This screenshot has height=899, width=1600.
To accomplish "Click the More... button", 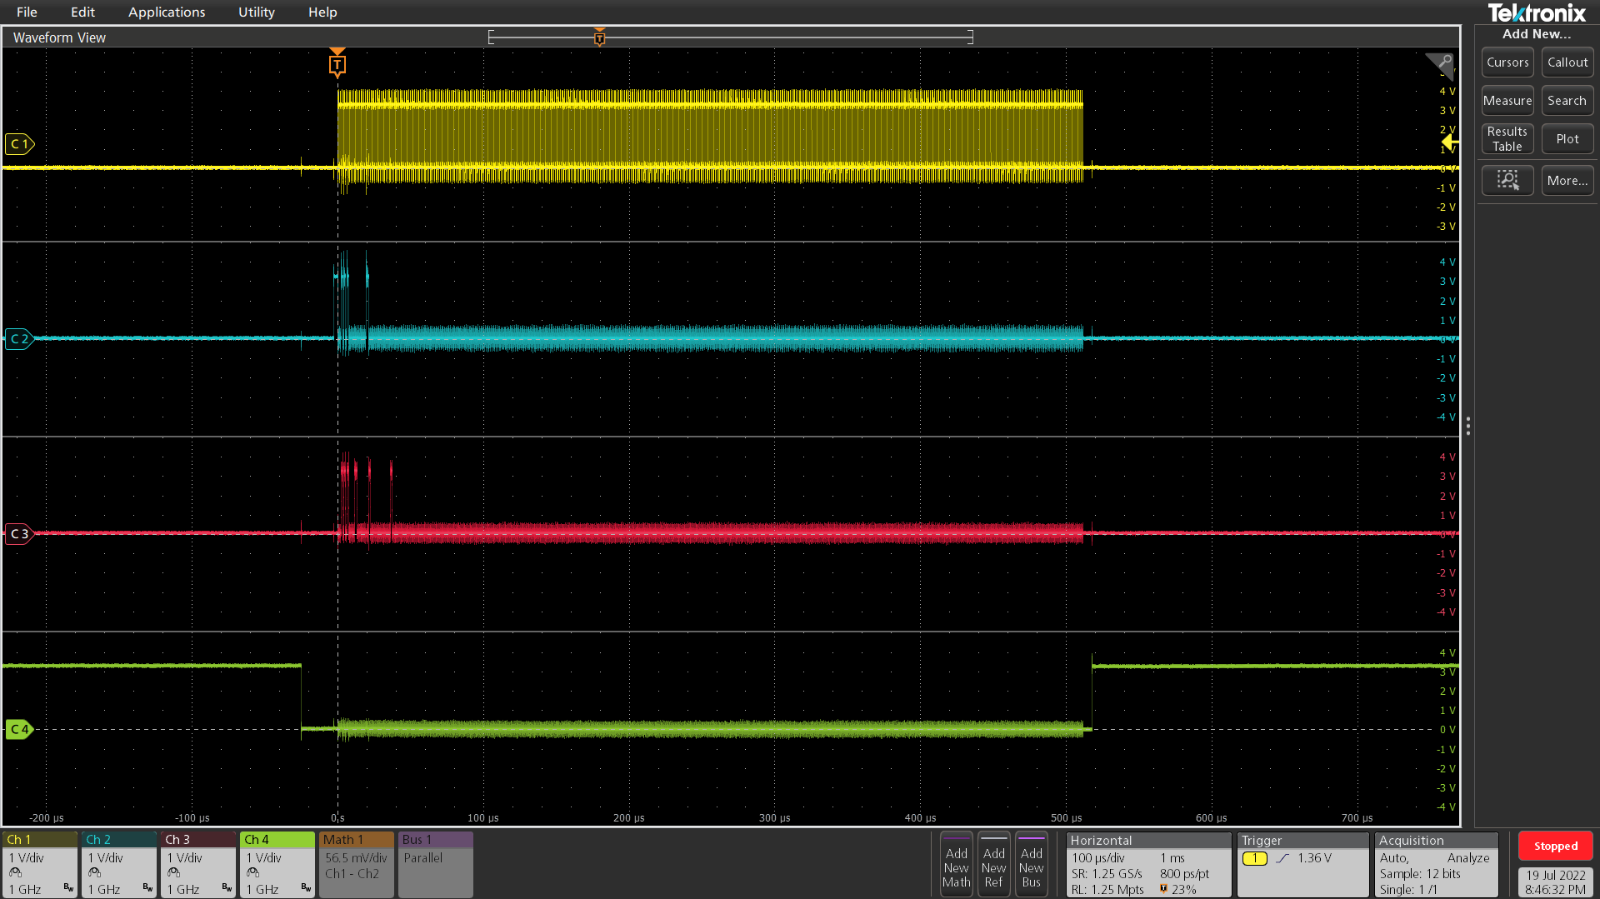I will [x=1567, y=180].
